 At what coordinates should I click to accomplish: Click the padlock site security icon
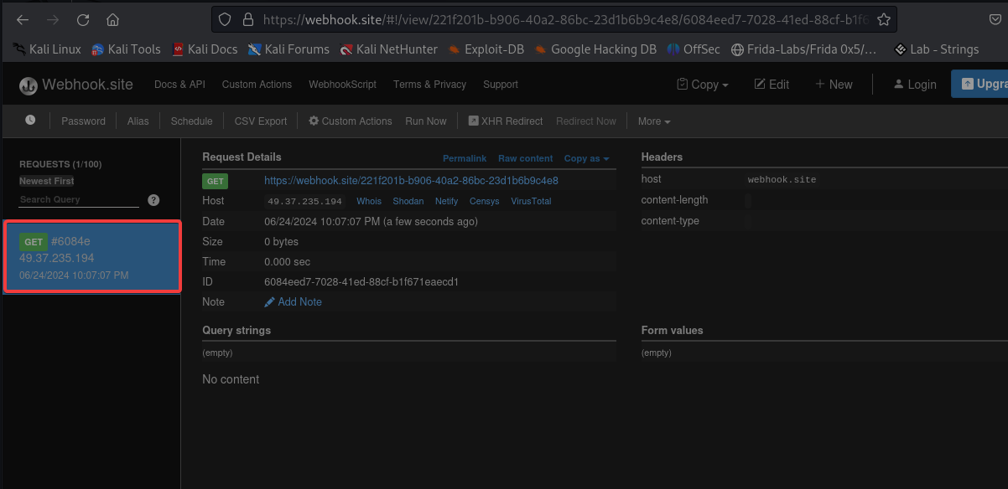click(247, 18)
